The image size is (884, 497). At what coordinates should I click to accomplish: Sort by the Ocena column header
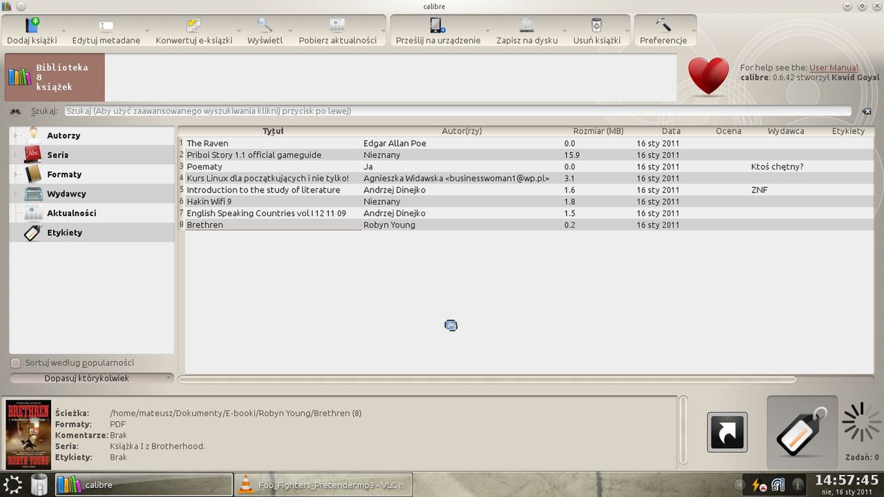coord(729,130)
